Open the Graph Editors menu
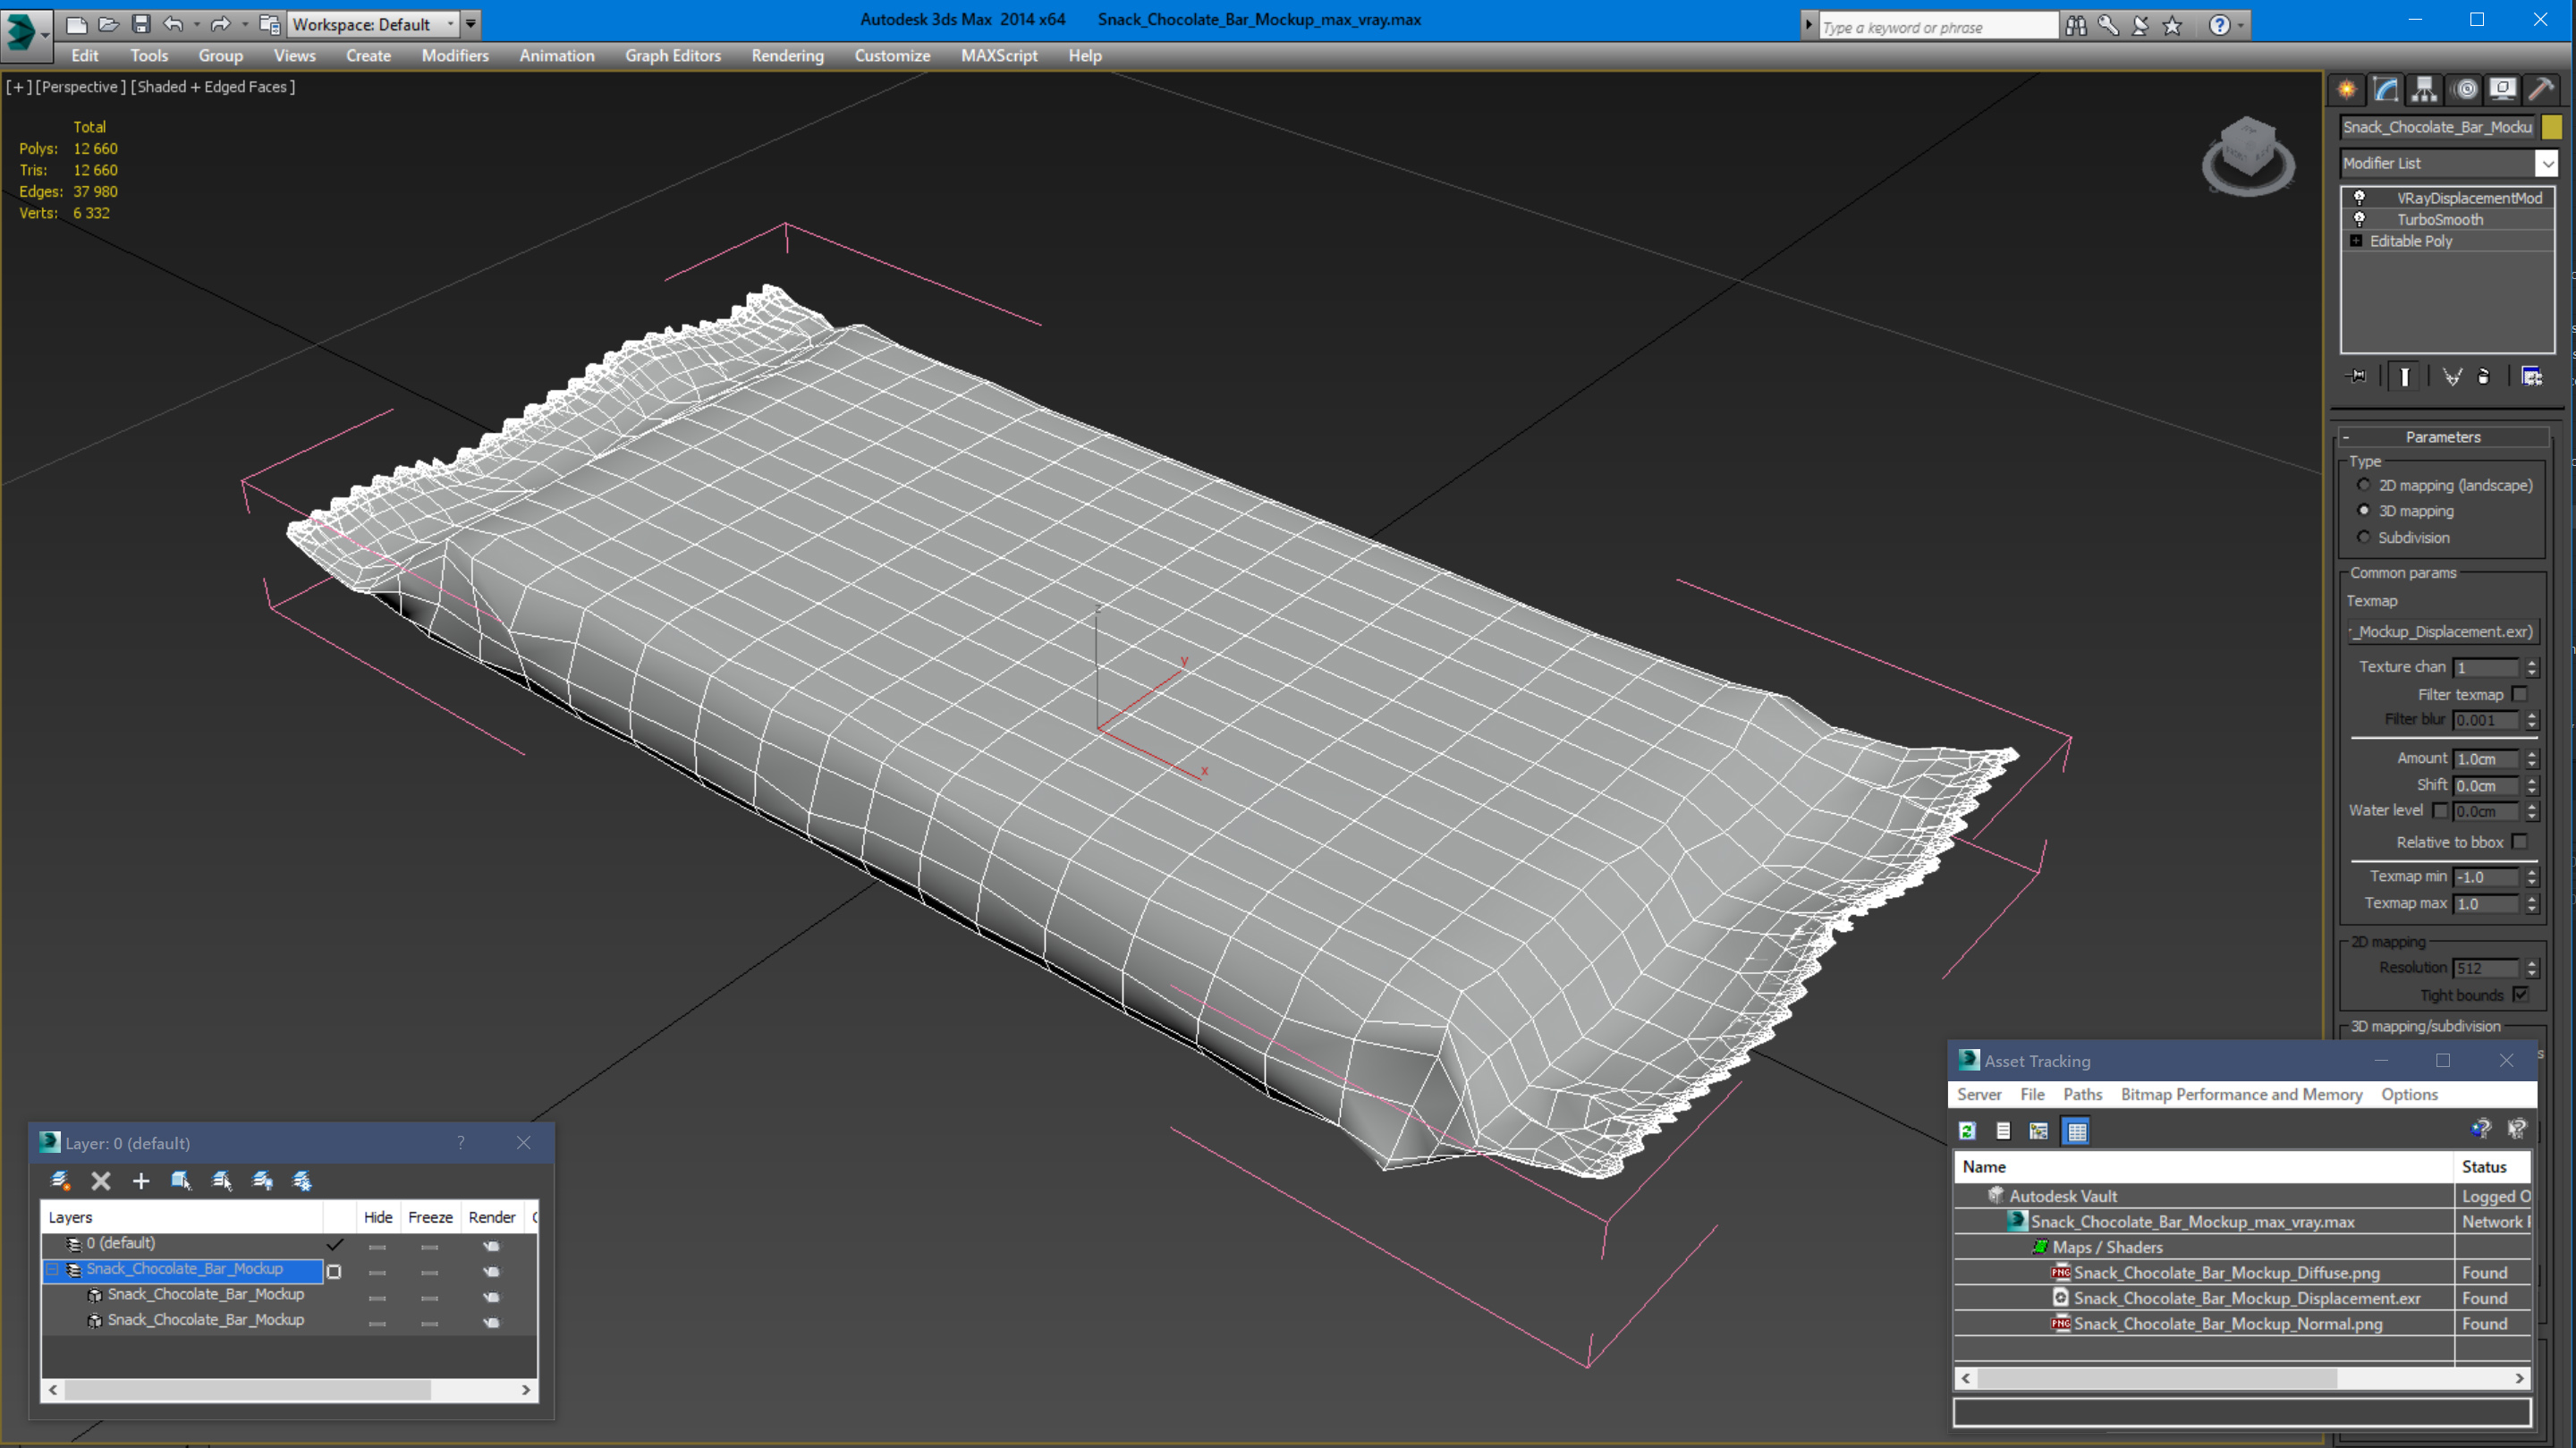Screen dimensions: 2576x1448 point(673,56)
